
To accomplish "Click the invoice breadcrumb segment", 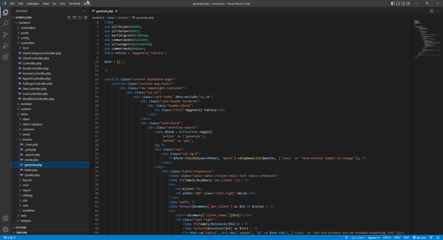I will pos(123,17).
